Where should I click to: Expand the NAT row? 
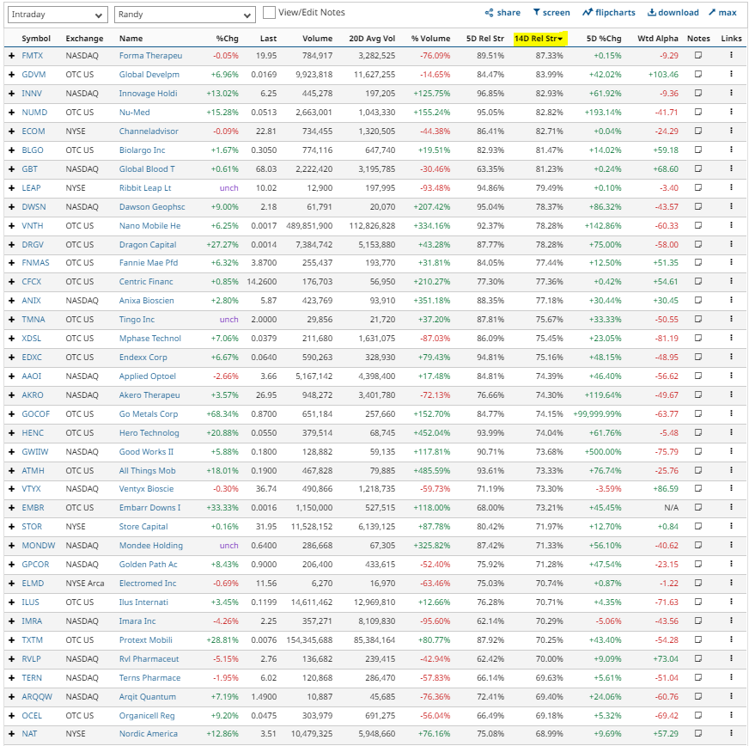click(x=11, y=734)
